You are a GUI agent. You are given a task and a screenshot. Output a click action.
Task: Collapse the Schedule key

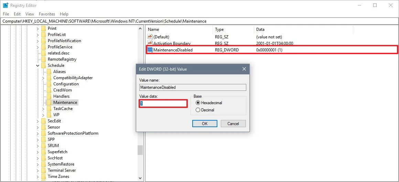click(37, 65)
